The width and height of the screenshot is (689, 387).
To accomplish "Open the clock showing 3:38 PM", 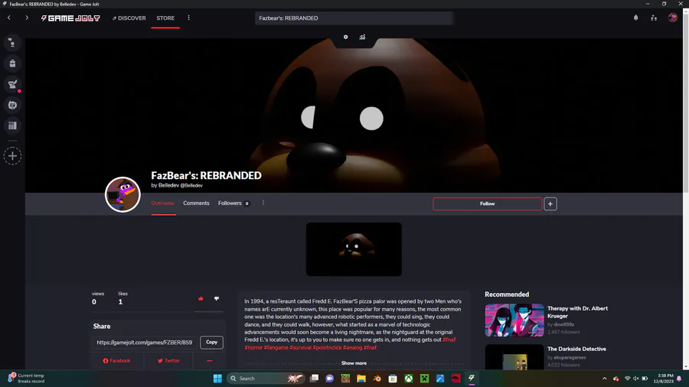I will (x=664, y=379).
